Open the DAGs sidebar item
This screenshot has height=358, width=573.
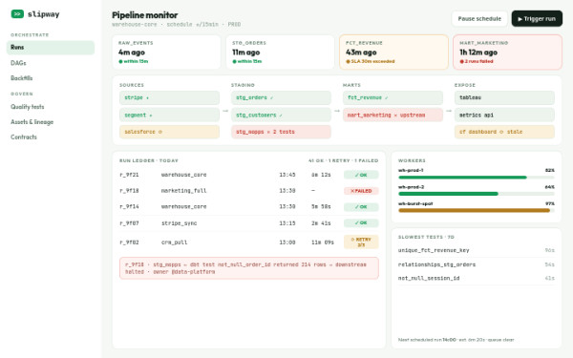tap(51, 63)
